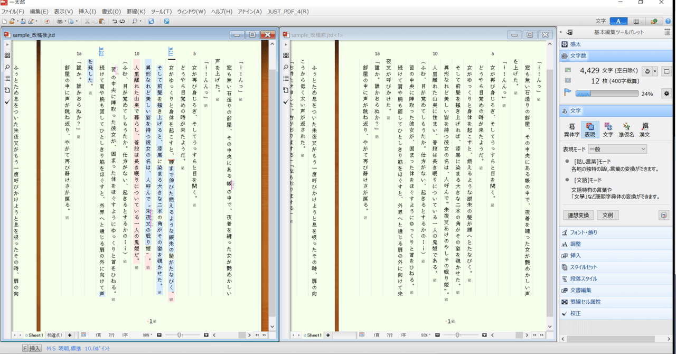The width and height of the screenshot is (676, 354).
Task: Click the Print icon on the toolbar
Action: pyautogui.click(x=59, y=22)
